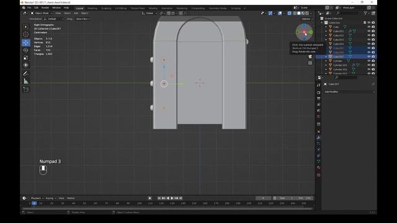Activate the Scale tool
This screenshot has width=397, height=223.
(x=25, y=58)
